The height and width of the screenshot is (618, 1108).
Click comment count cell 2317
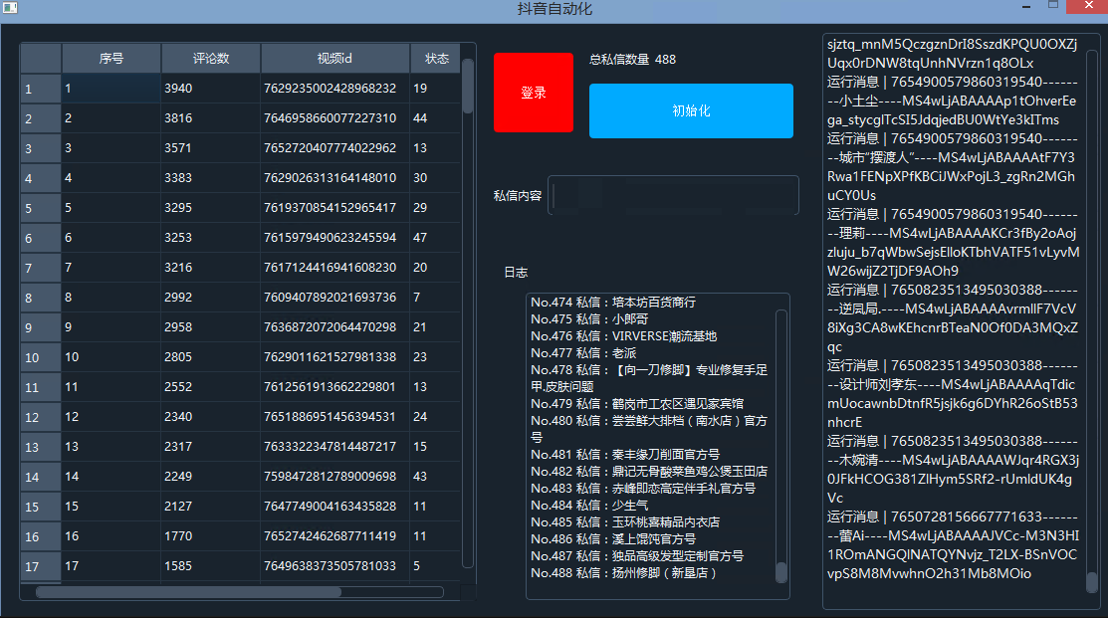click(211, 447)
